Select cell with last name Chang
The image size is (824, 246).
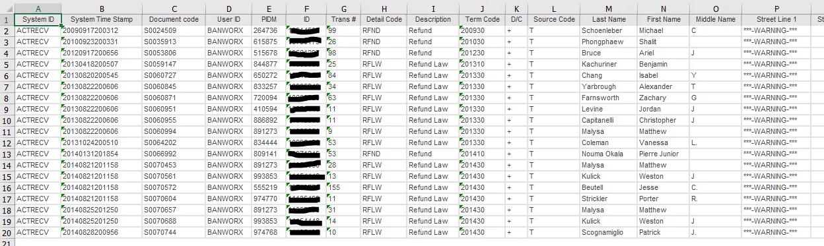coord(609,75)
